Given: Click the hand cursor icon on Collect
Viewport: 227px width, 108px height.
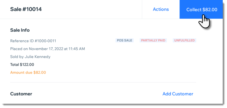Looking at the screenshot, I should pyautogui.click(x=204, y=21).
